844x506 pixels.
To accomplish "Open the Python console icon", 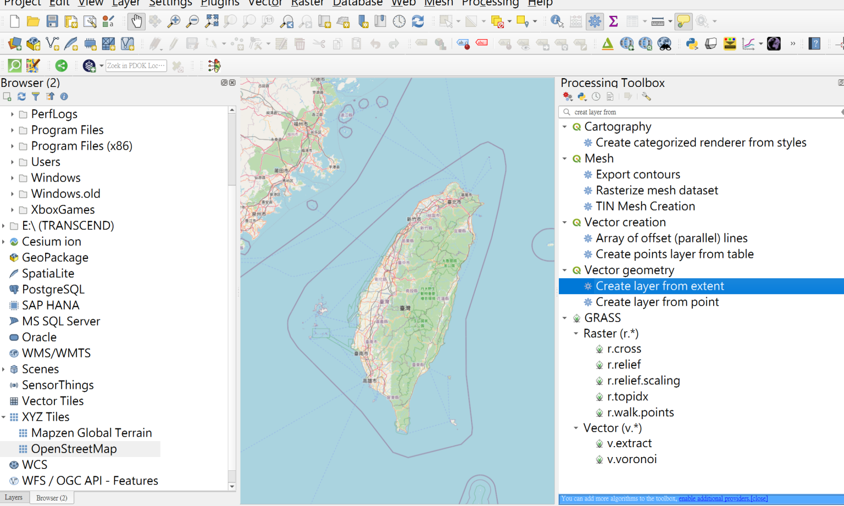I will [692, 43].
